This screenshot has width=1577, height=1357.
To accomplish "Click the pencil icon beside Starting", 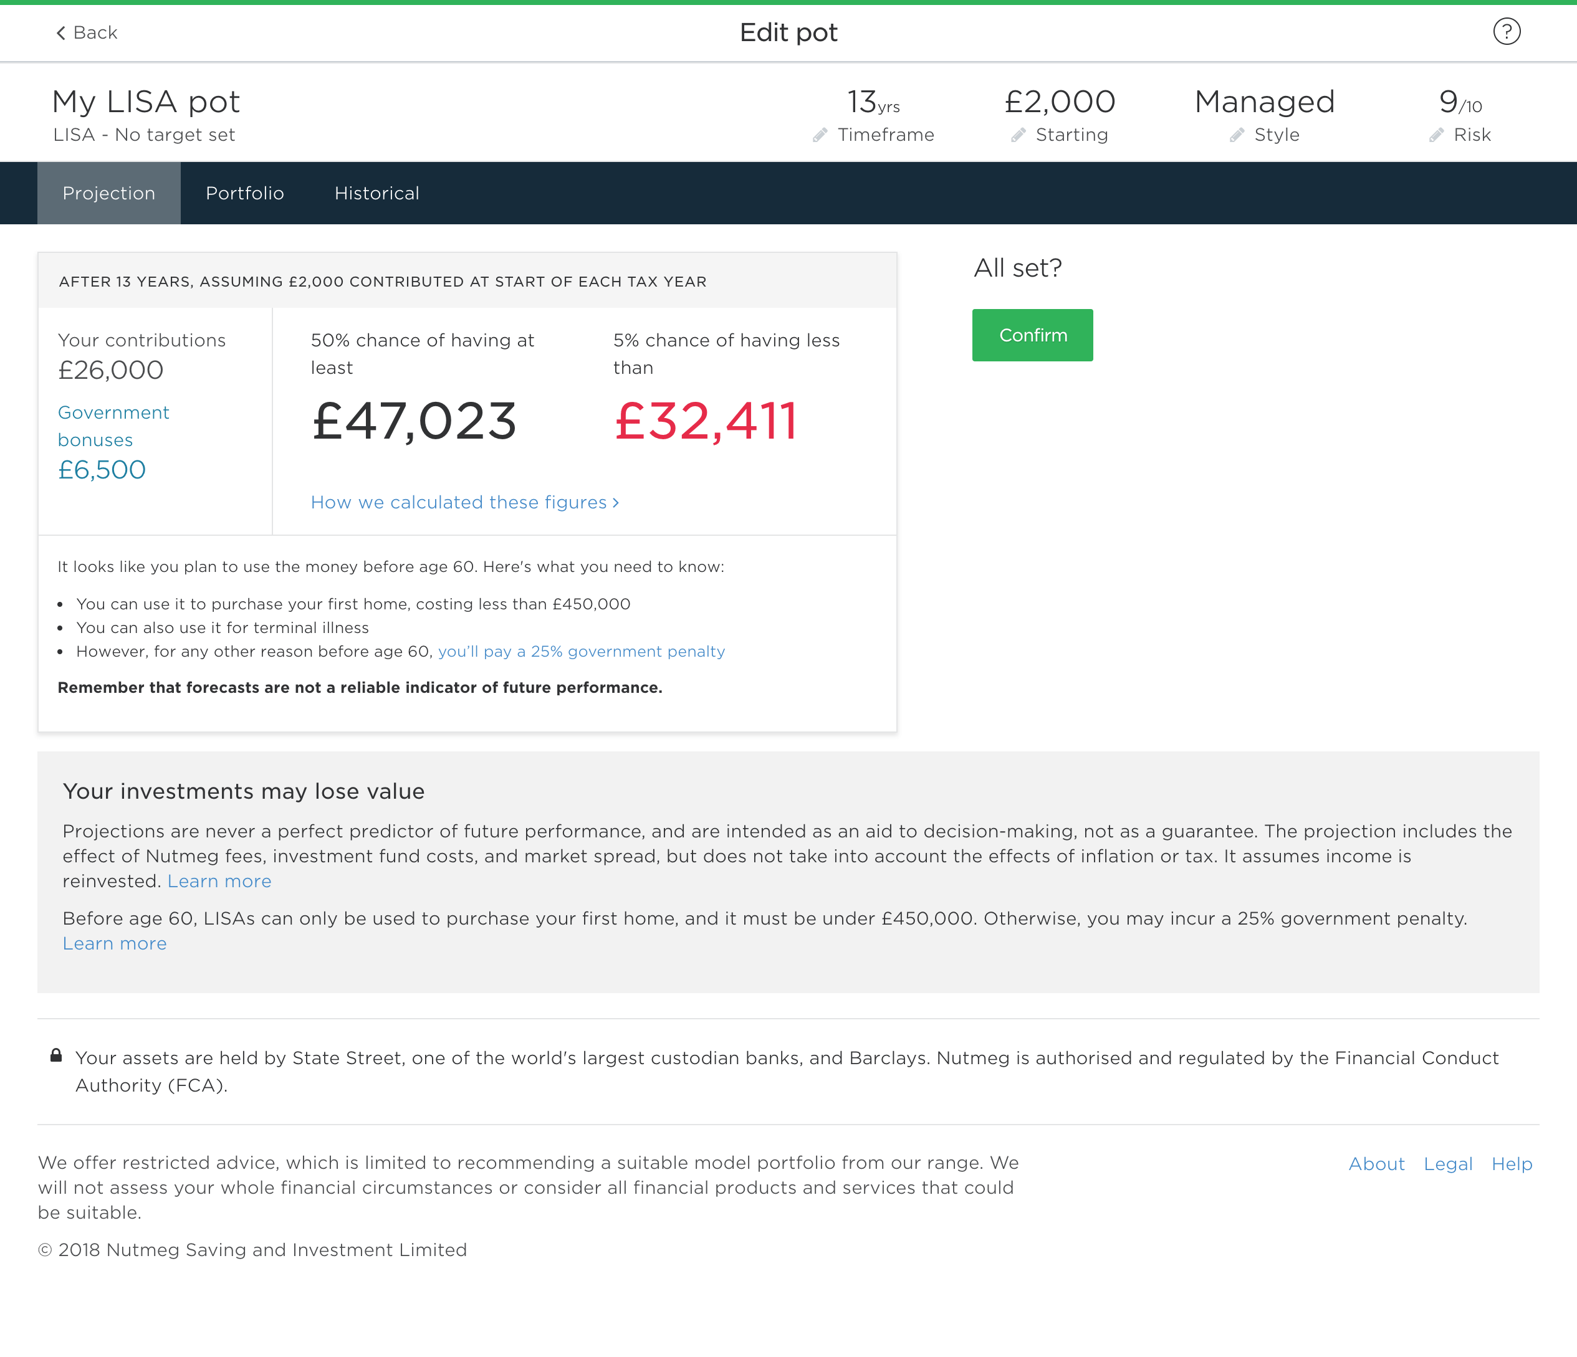I will coord(1018,135).
